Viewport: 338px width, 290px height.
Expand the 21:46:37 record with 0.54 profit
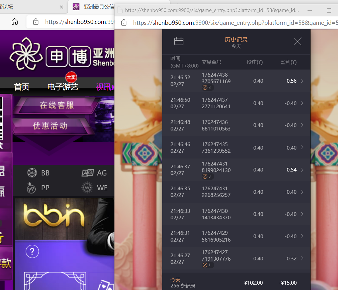[302, 170]
